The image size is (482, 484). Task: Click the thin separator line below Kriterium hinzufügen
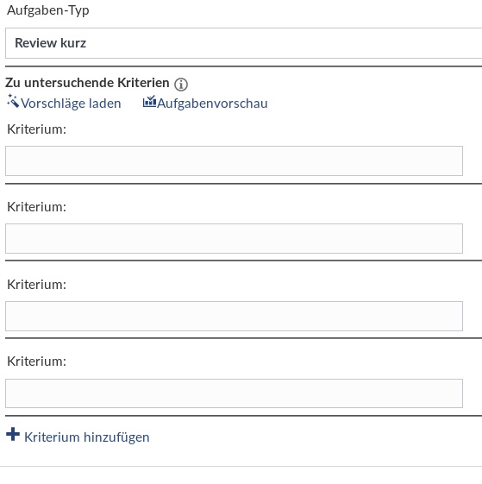(x=241, y=467)
